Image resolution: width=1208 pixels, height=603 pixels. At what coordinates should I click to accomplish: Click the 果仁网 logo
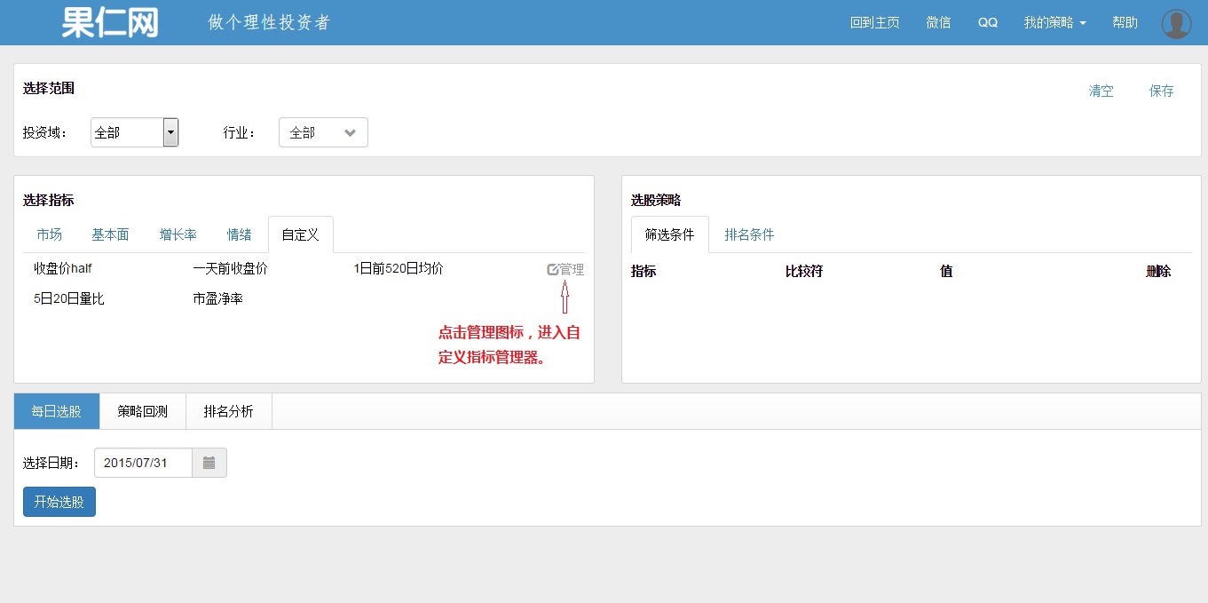point(110,22)
